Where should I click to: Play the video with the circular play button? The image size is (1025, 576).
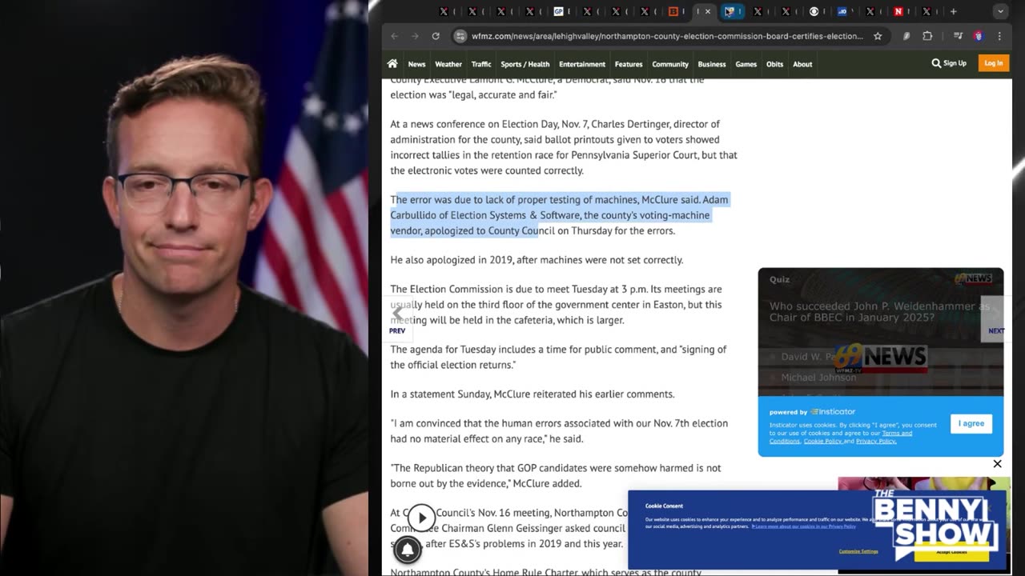[x=421, y=518]
